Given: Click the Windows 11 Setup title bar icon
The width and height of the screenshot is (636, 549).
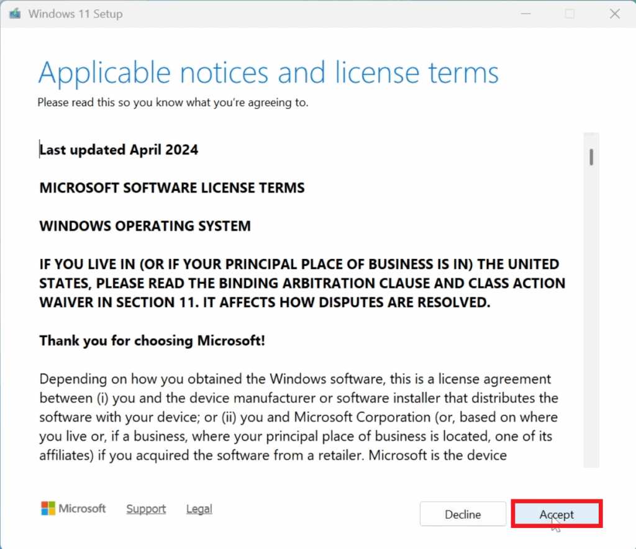Looking at the screenshot, I should [14, 14].
